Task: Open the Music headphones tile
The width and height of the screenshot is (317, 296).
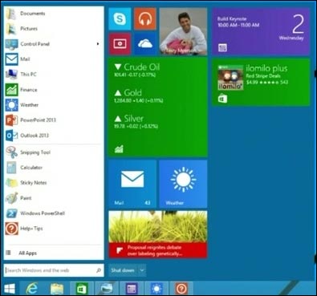Action: (x=145, y=18)
